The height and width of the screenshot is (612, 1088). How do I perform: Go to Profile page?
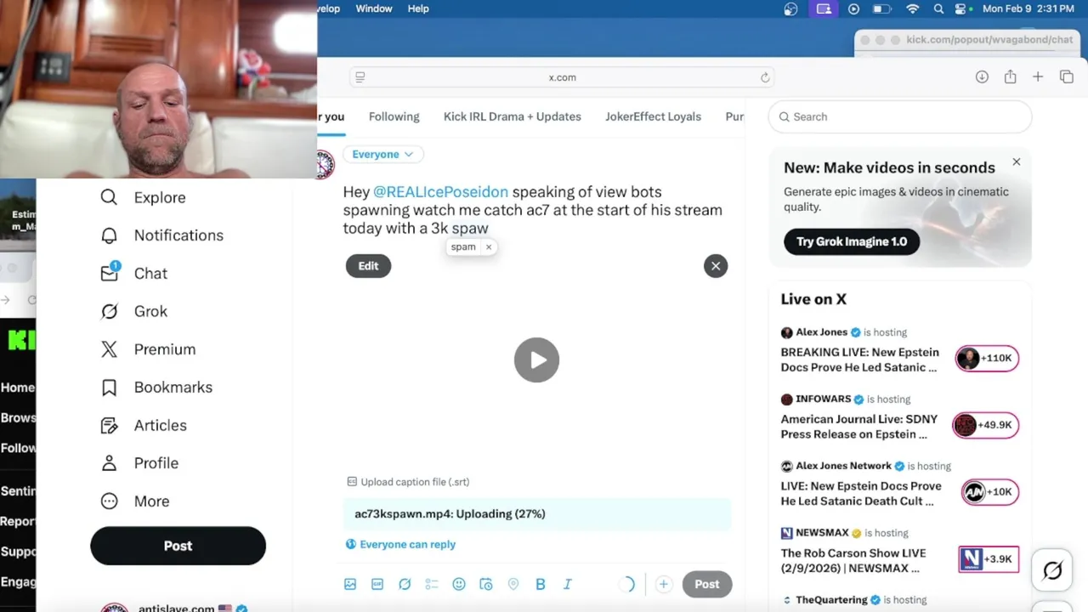[x=139, y=463]
